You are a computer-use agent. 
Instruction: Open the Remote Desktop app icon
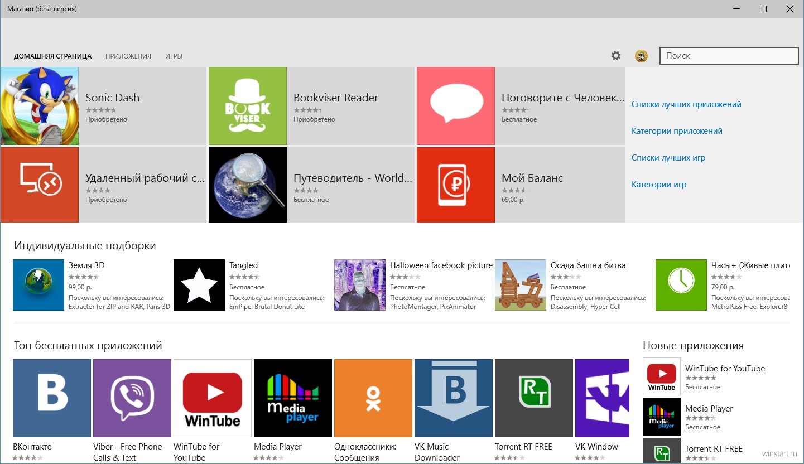click(40, 185)
